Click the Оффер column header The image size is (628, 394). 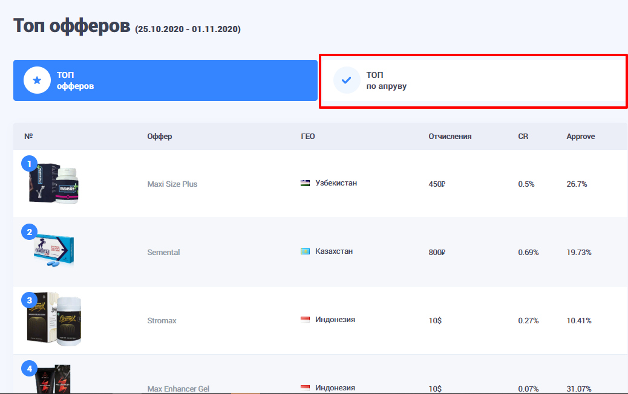(x=159, y=137)
